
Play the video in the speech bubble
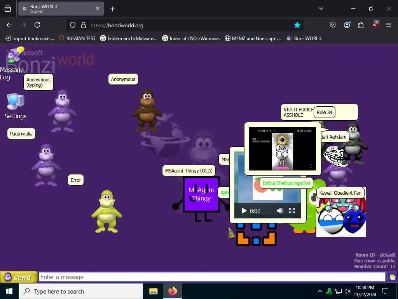click(244, 211)
